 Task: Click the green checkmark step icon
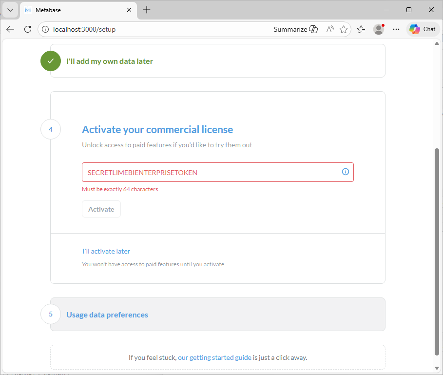click(x=51, y=61)
